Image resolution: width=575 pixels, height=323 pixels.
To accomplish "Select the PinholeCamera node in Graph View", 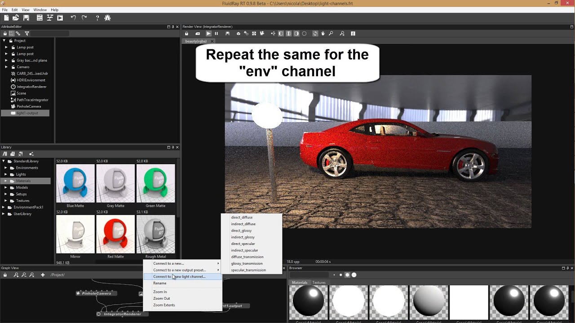I will click(96, 293).
